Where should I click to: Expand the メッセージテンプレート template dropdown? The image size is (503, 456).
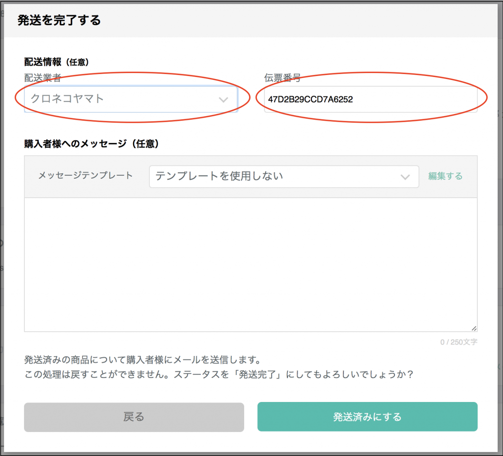[x=284, y=177]
